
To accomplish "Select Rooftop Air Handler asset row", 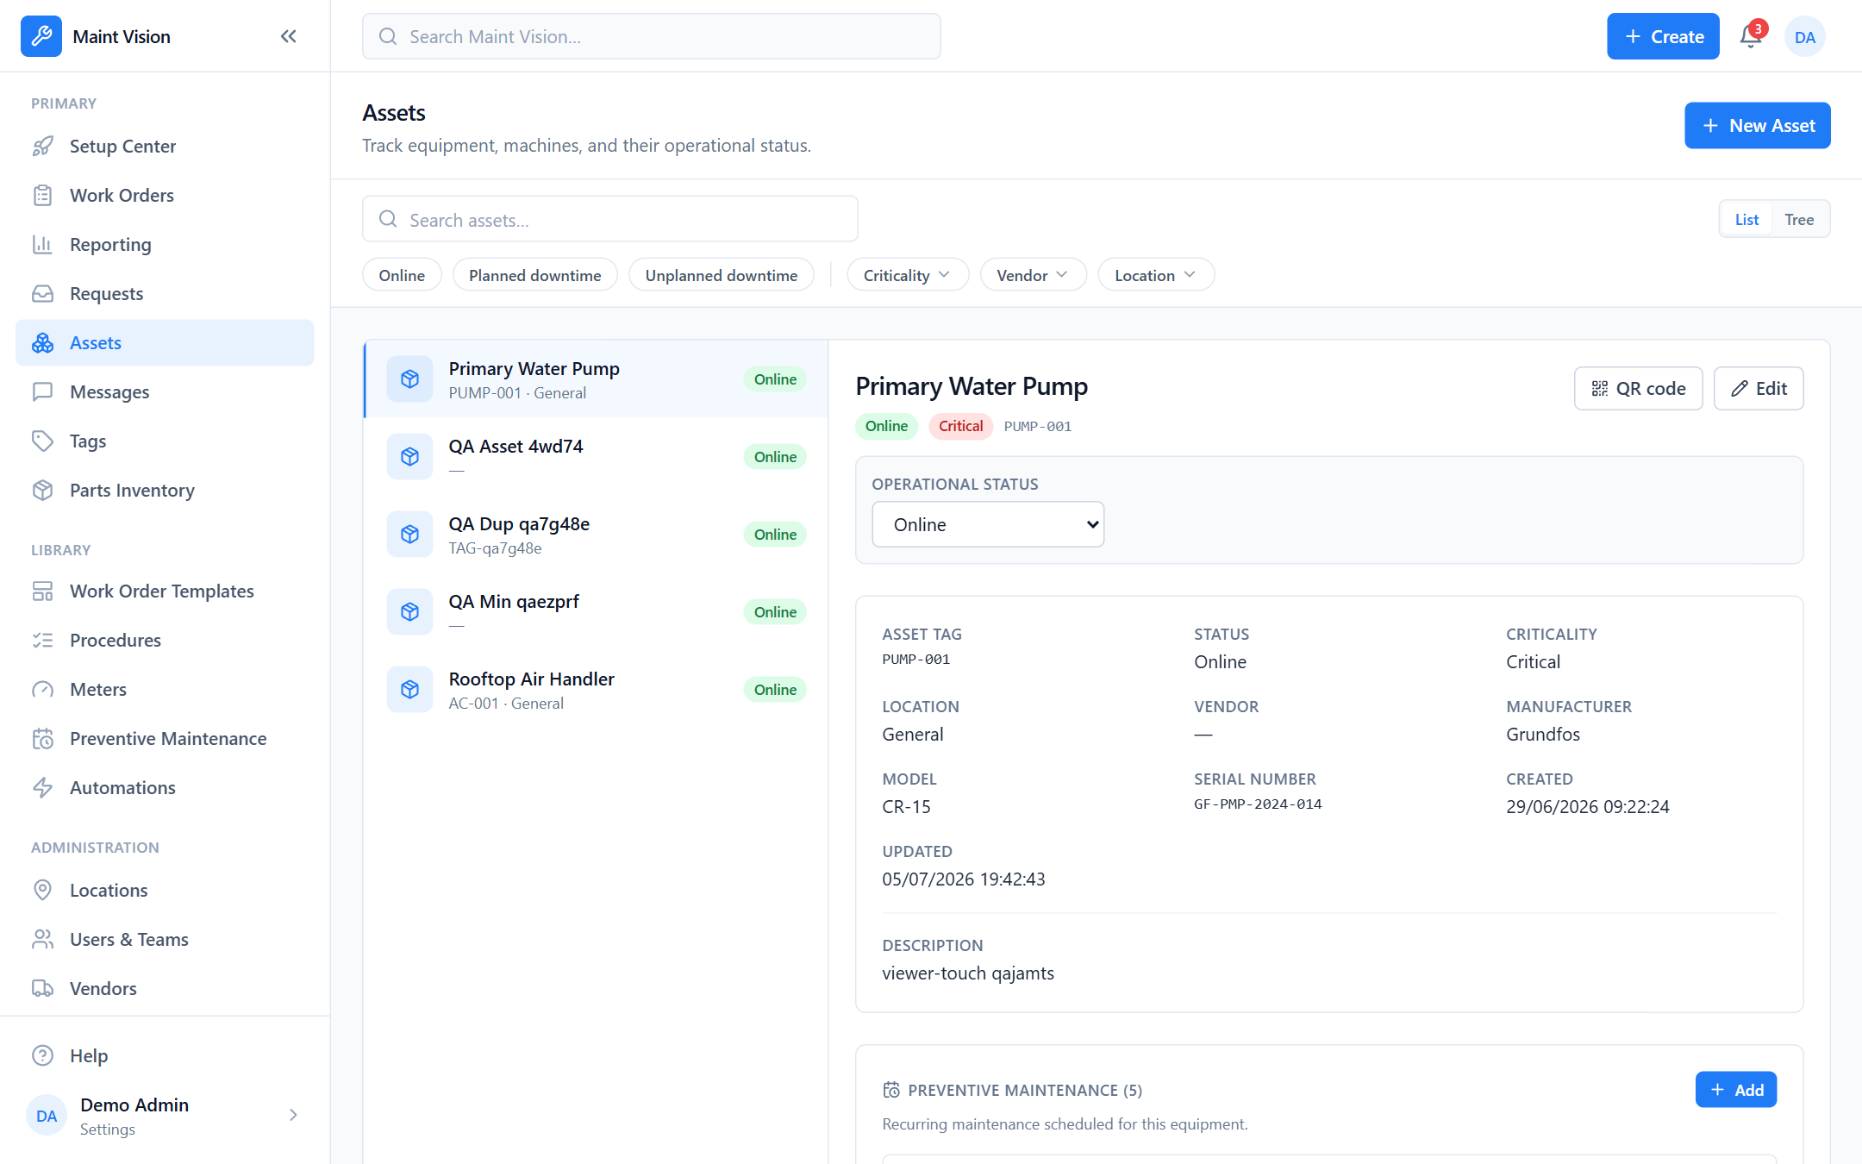I will (x=596, y=690).
